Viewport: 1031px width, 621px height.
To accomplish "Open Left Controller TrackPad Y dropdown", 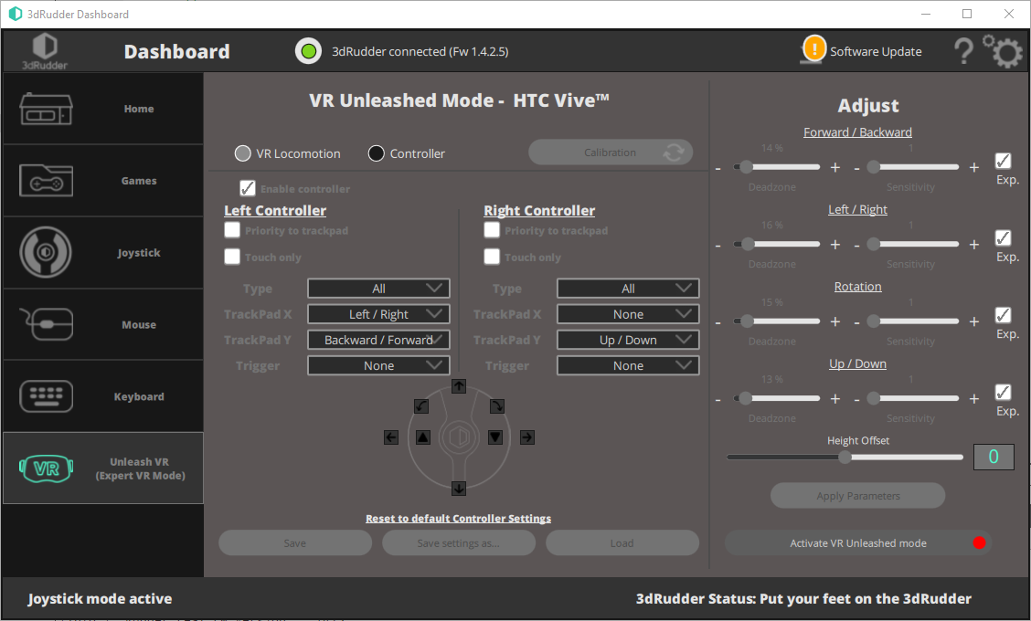I will tap(378, 340).
